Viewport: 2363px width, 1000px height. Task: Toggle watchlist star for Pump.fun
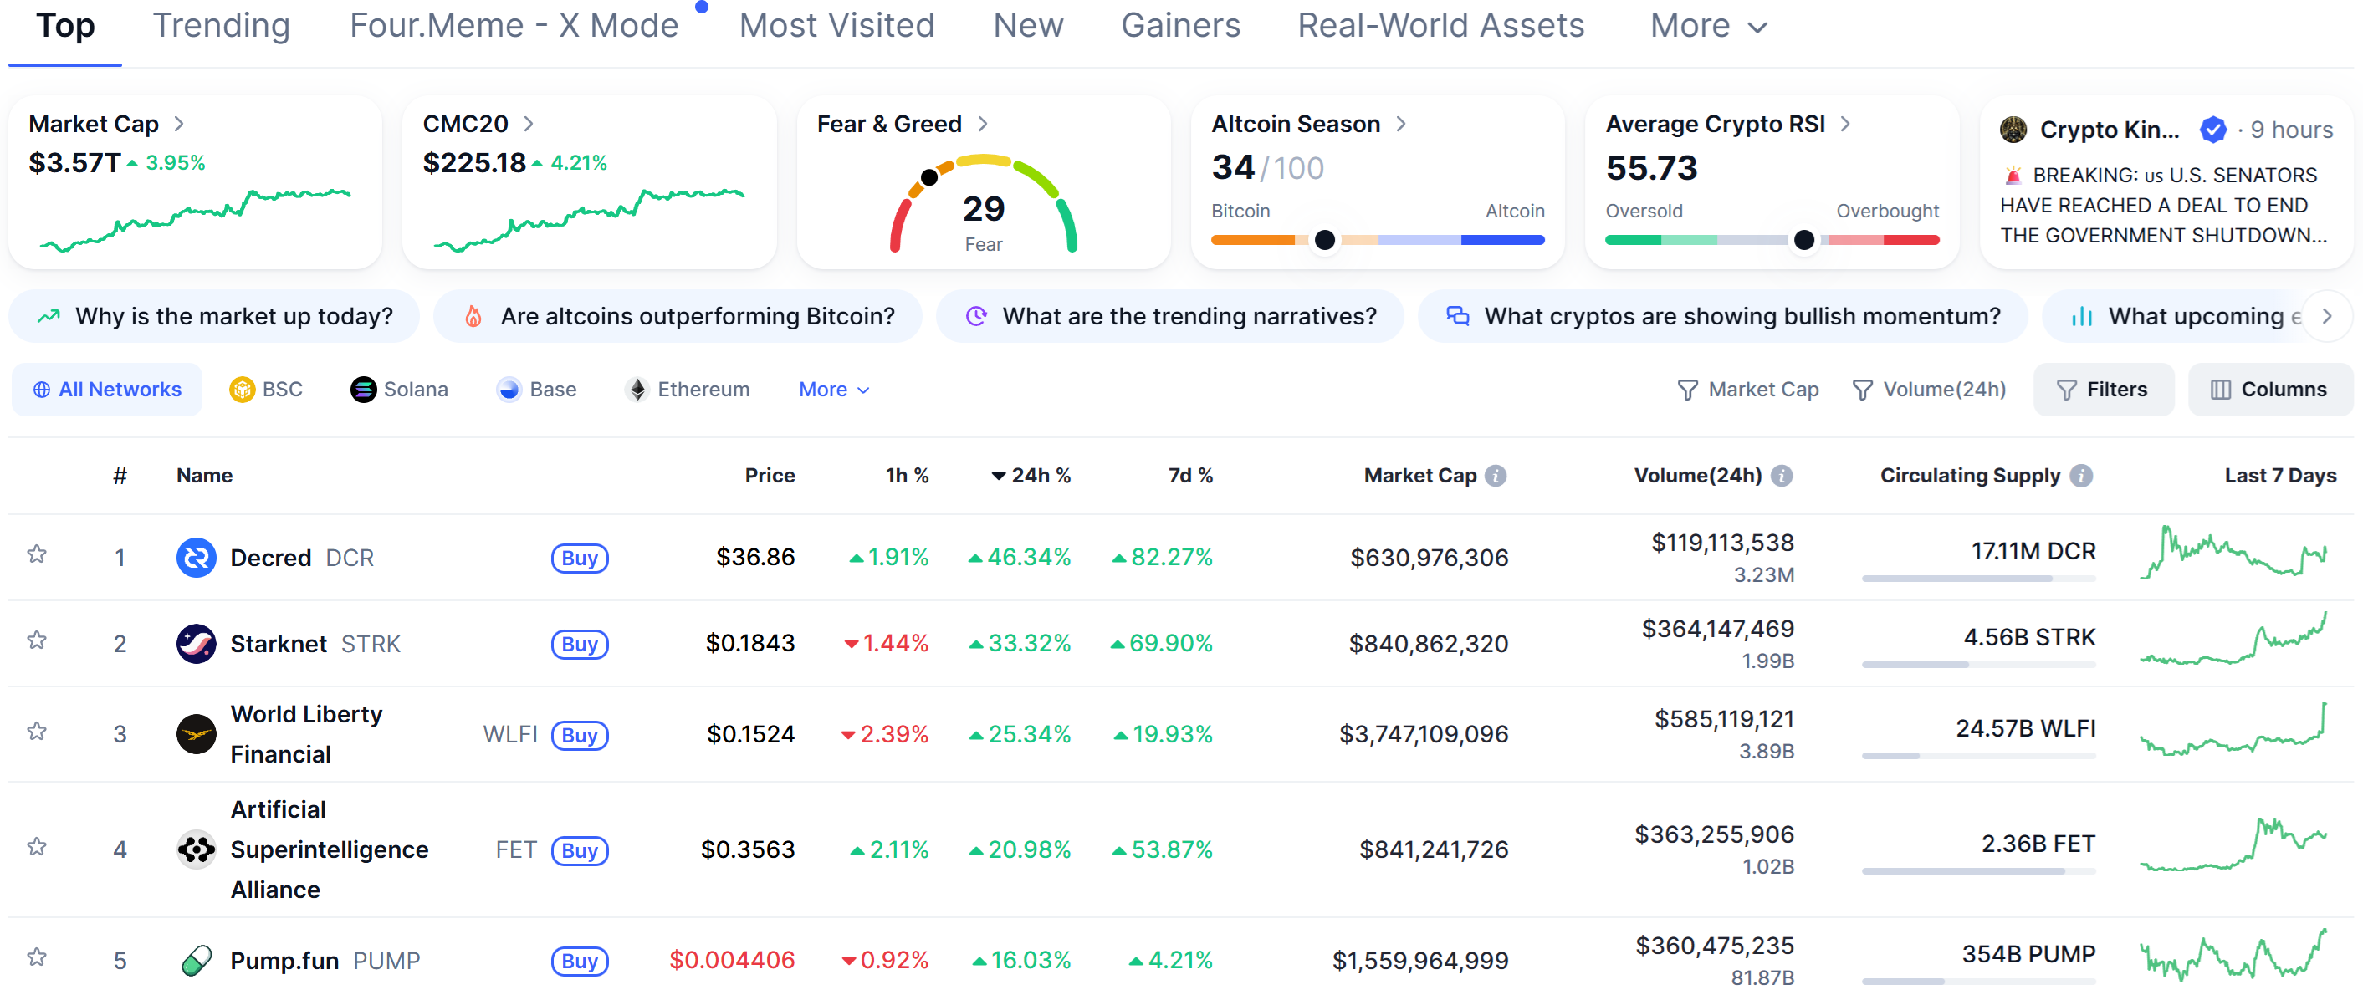pos(37,958)
